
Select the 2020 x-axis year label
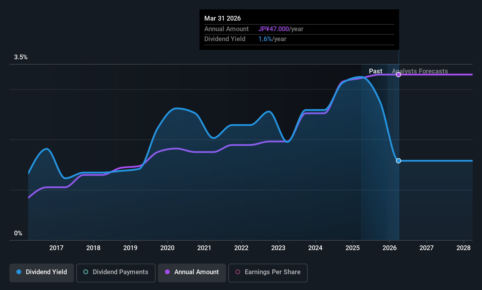tap(167, 248)
